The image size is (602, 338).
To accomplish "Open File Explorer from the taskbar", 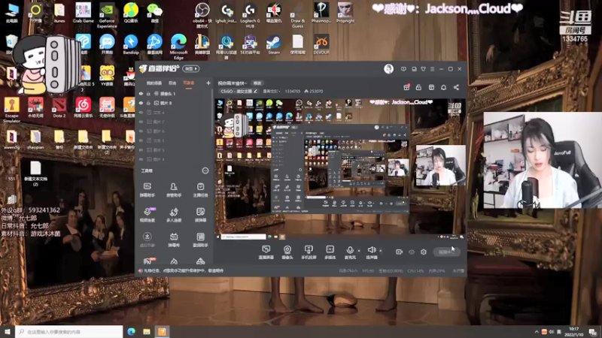I will 147,331.
